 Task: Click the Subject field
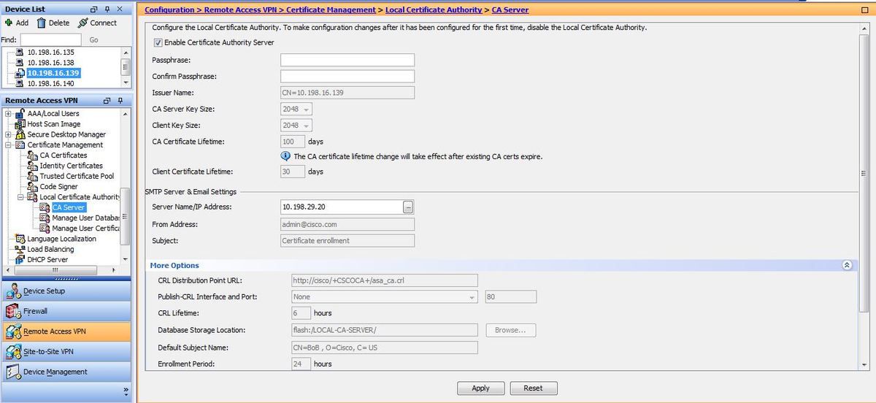[x=347, y=240]
